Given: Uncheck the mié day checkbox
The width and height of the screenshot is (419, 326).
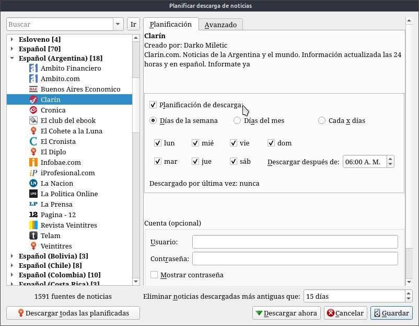Looking at the screenshot, I should coord(195,143).
